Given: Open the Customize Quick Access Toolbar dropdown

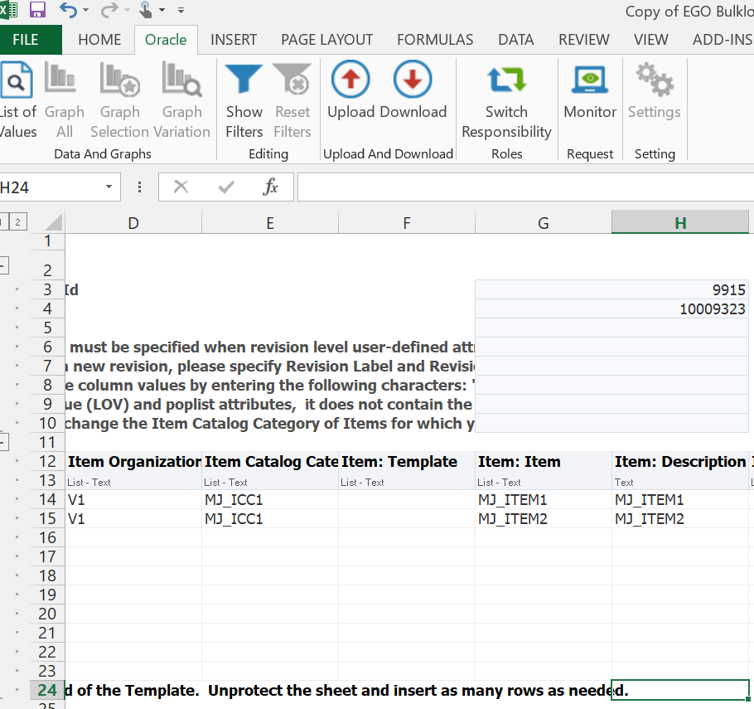Looking at the screenshot, I should click(181, 12).
